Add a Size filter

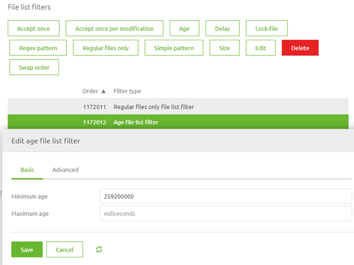click(x=225, y=48)
